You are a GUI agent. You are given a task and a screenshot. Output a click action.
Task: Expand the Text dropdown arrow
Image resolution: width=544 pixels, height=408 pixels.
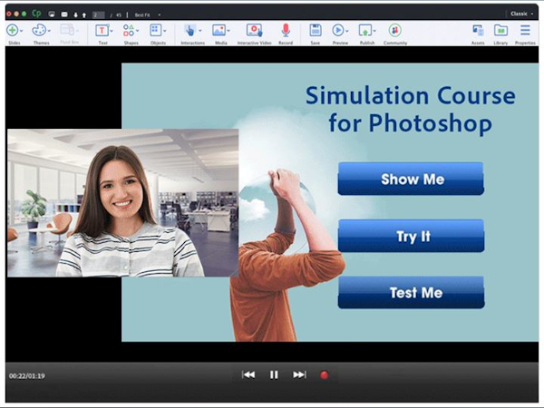(112, 31)
